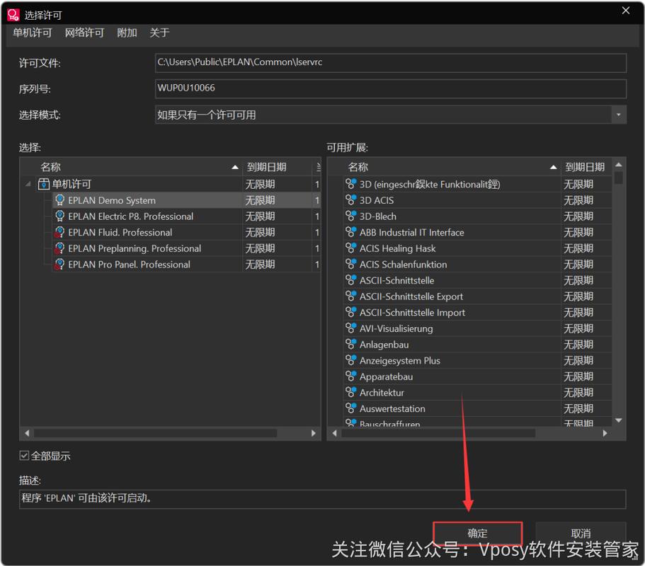Open the 网络许可 menu
This screenshot has width=645, height=566.
tap(84, 33)
